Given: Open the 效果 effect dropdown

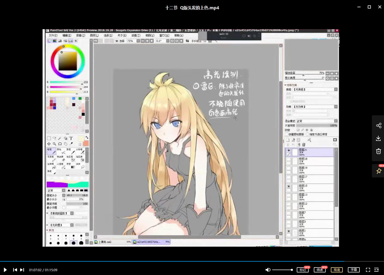Looking at the screenshot, I should click(x=336, y=107).
